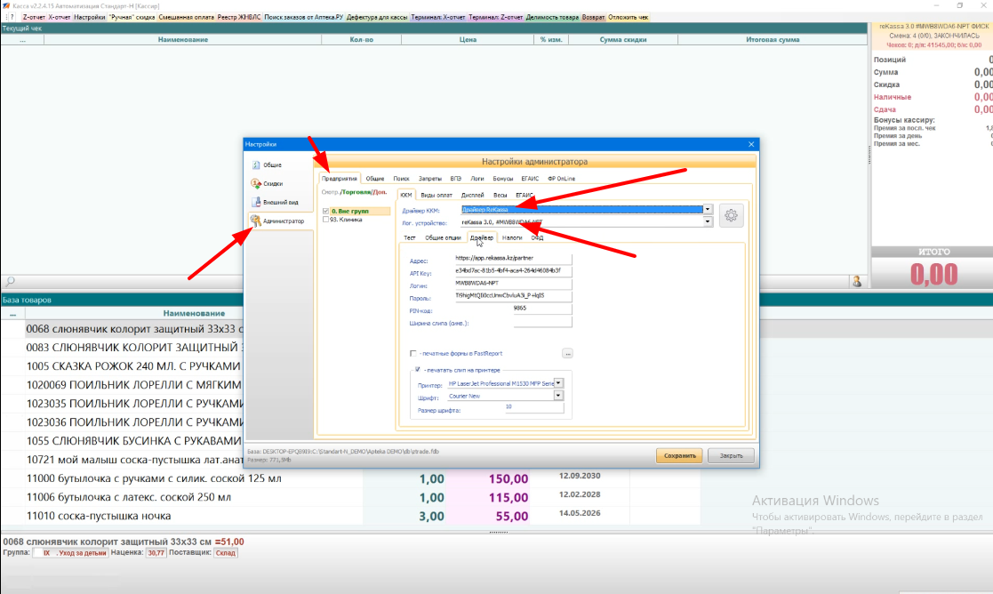The image size is (993, 594).
Task: Open the Скидки section in the sidebar
Action: 256,183
